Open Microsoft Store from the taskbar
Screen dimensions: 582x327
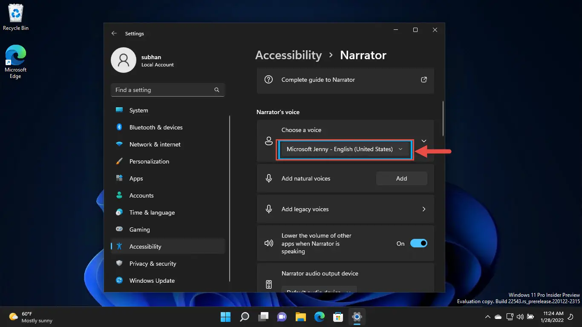pos(338,317)
